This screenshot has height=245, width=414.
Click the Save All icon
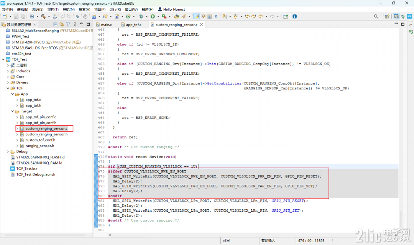(23, 16)
